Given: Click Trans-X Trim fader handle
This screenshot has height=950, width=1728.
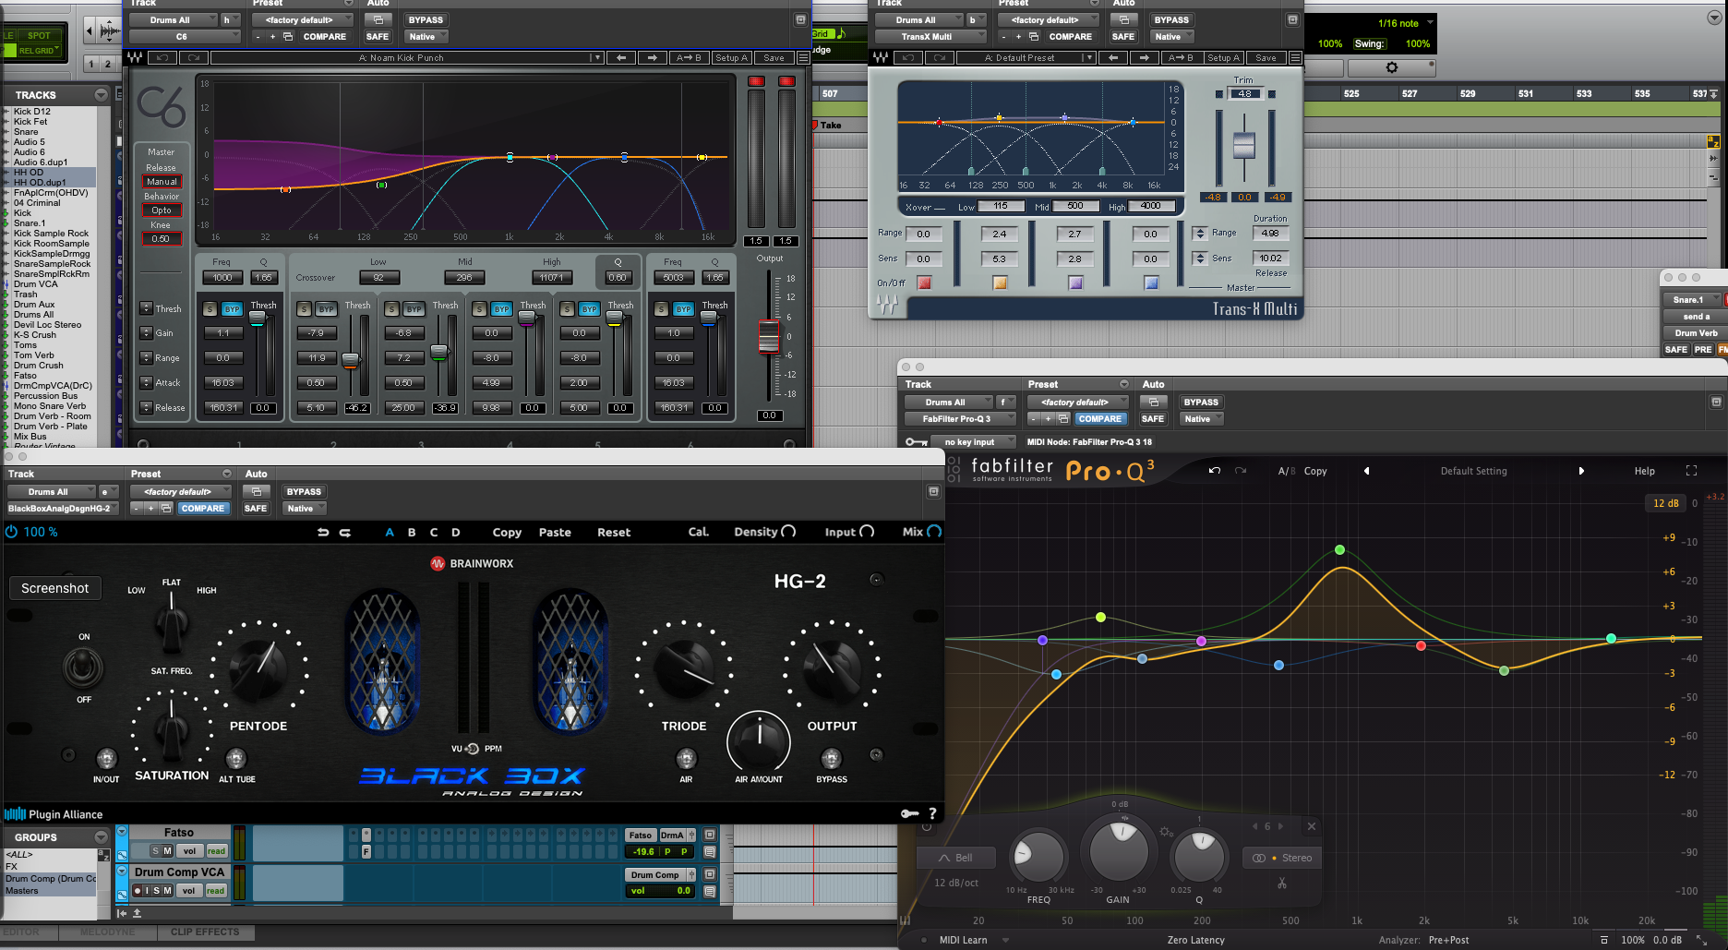Looking at the screenshot, I should [x=1244, y=145].
